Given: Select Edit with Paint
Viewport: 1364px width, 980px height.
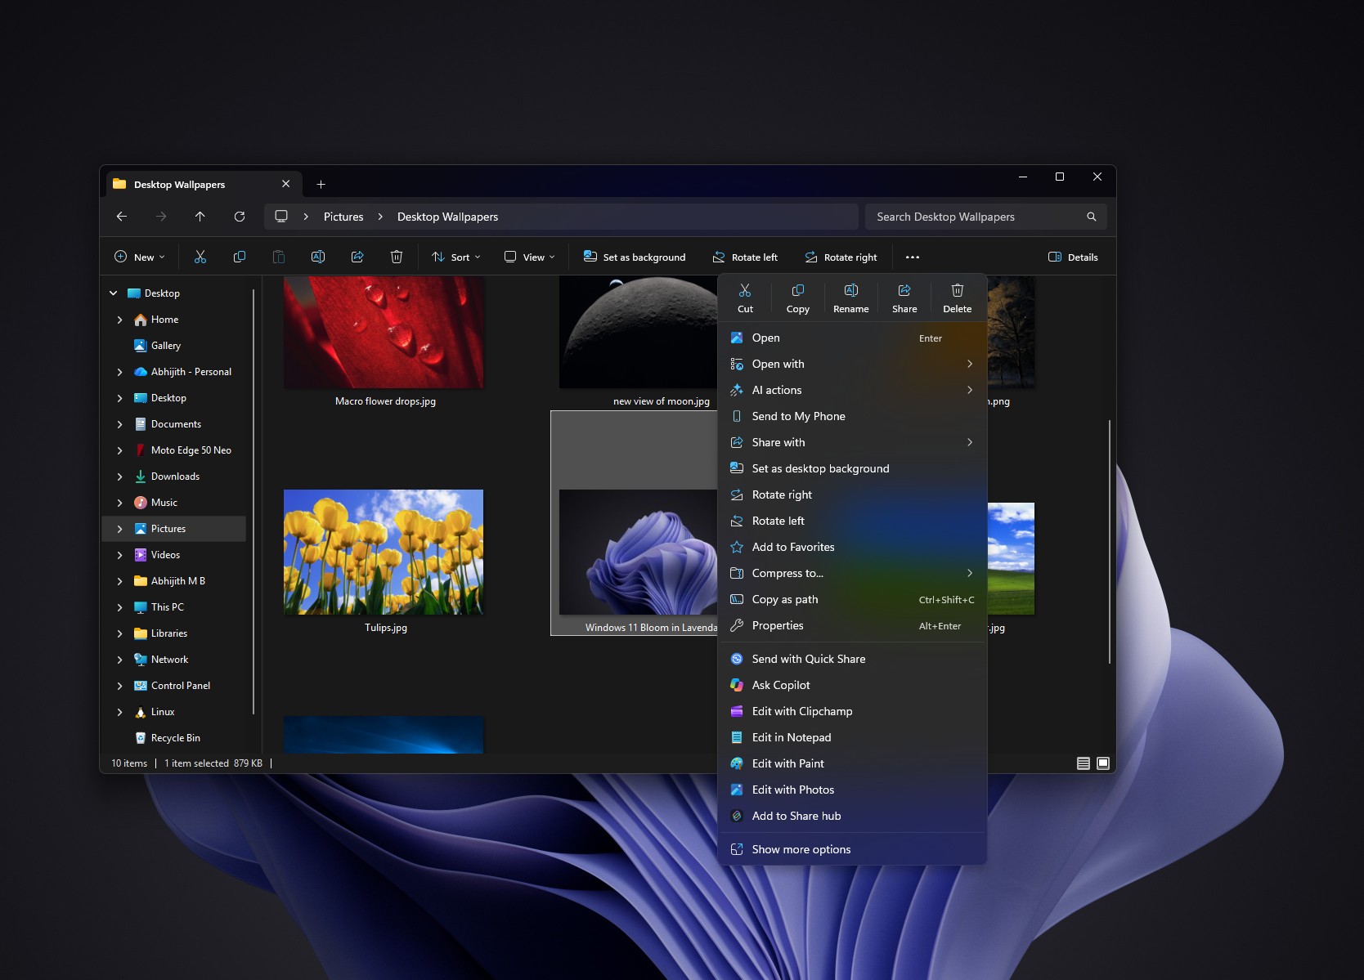Looking at the screenshot, I should [852, 763].
